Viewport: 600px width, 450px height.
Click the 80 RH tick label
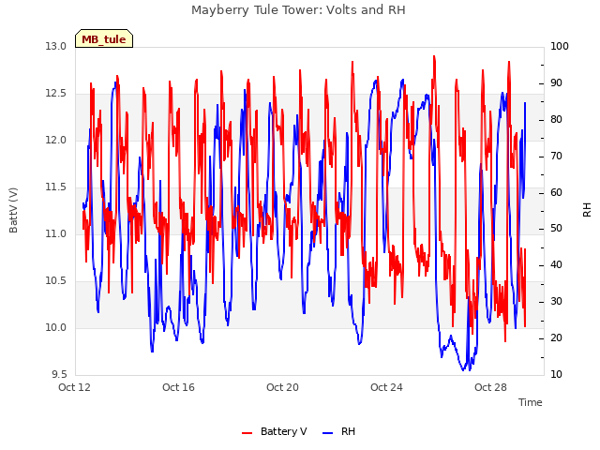tap(556, 119)
